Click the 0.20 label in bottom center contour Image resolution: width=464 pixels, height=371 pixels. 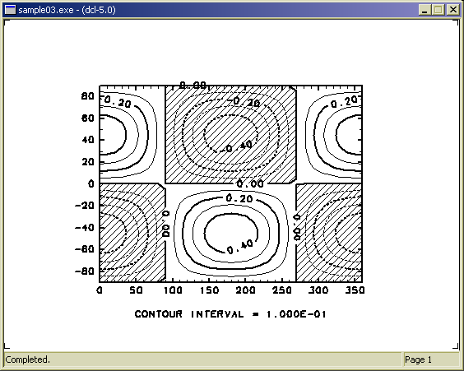(239, 198)
